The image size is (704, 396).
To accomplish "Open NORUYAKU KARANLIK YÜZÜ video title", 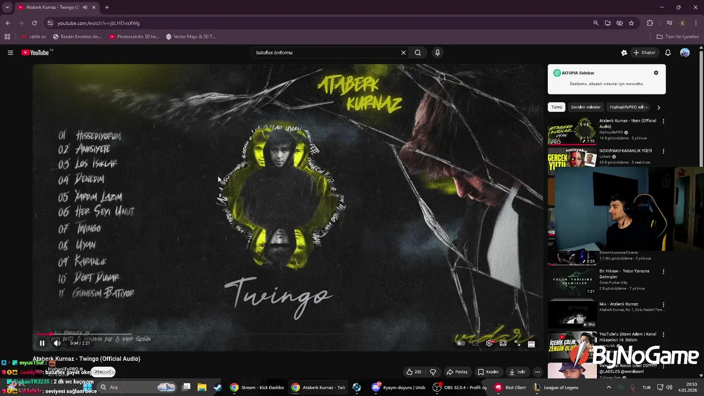I will pyautogui.click(x=625, y=151).
